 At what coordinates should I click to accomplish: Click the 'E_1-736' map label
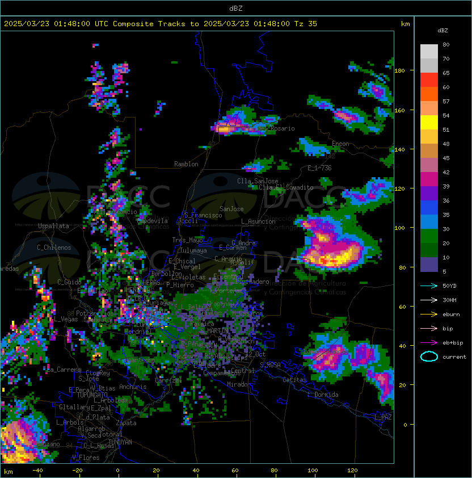pyautogui.click(x=319, y=168)
